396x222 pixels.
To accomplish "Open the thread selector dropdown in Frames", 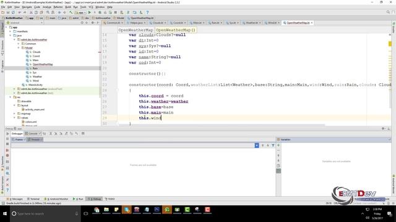I will coord(257,146).
